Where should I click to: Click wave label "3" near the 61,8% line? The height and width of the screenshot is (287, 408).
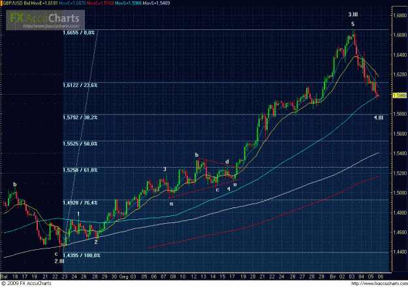pos(165,169)
